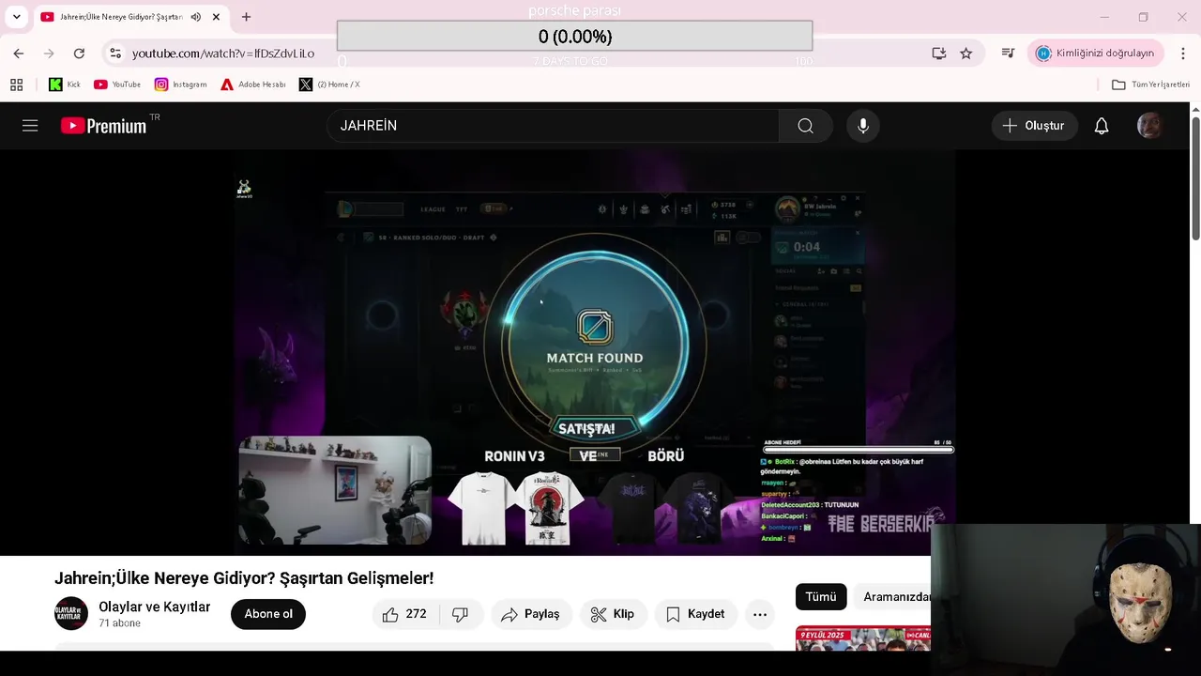Open the Olaylar ve Kayıtlar channel name

coord(155,607)
